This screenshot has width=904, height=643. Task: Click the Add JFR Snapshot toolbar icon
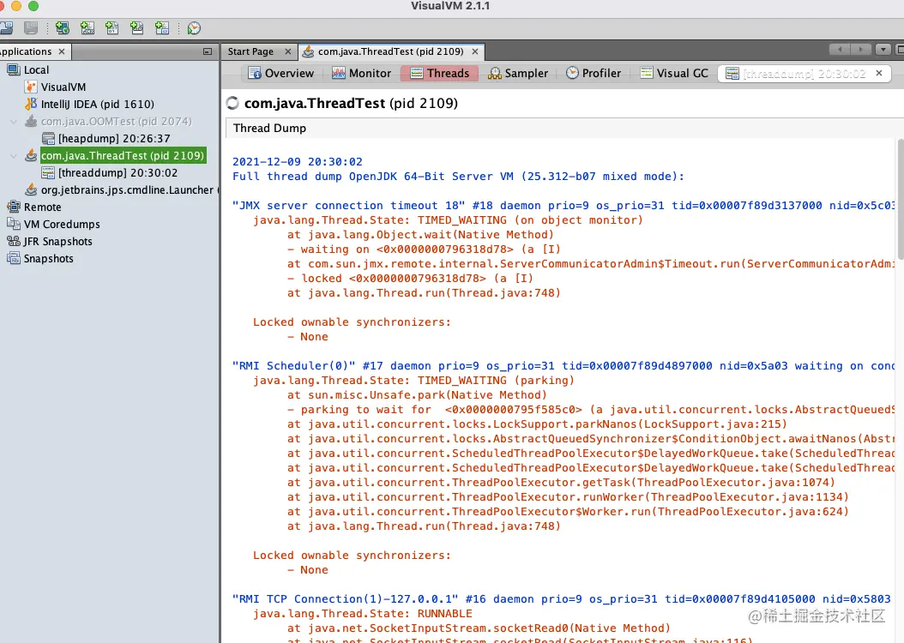[x=137, y=28]
